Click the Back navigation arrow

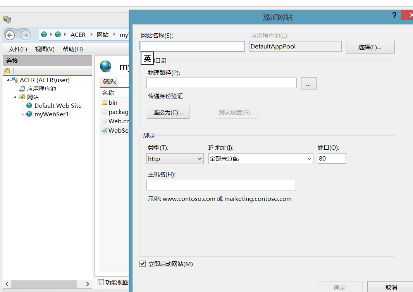tap(10, 35)
